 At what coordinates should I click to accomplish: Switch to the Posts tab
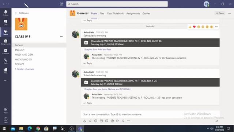(x=94, y=14)
